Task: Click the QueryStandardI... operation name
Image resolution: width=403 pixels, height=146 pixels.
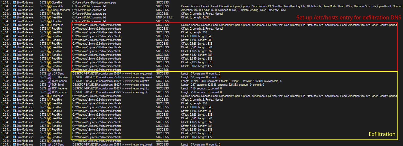Action: coord(61,10)
